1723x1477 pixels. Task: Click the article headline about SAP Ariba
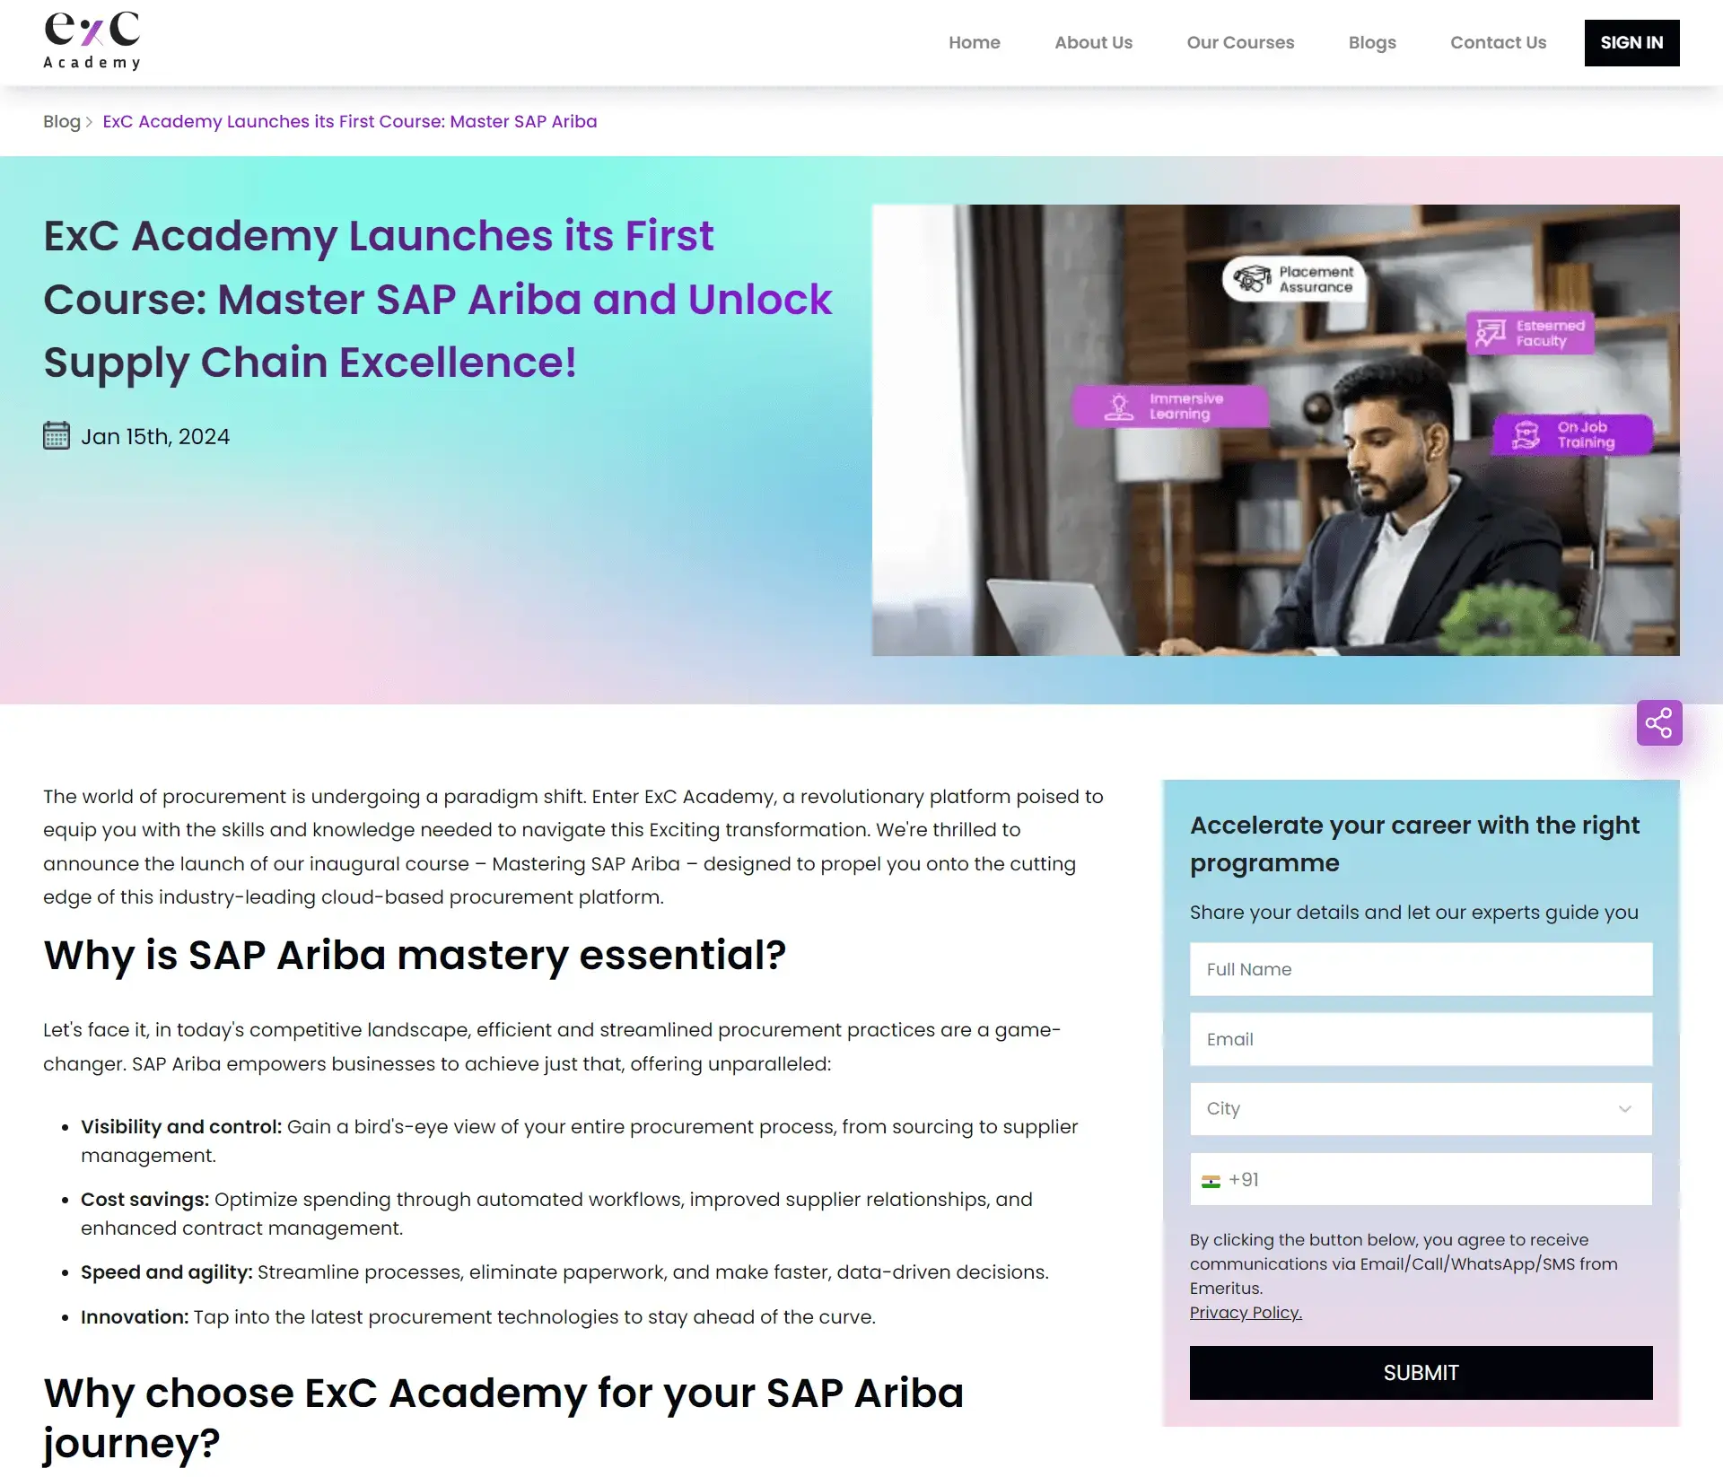pyautogui.click(x=438, y=300)
